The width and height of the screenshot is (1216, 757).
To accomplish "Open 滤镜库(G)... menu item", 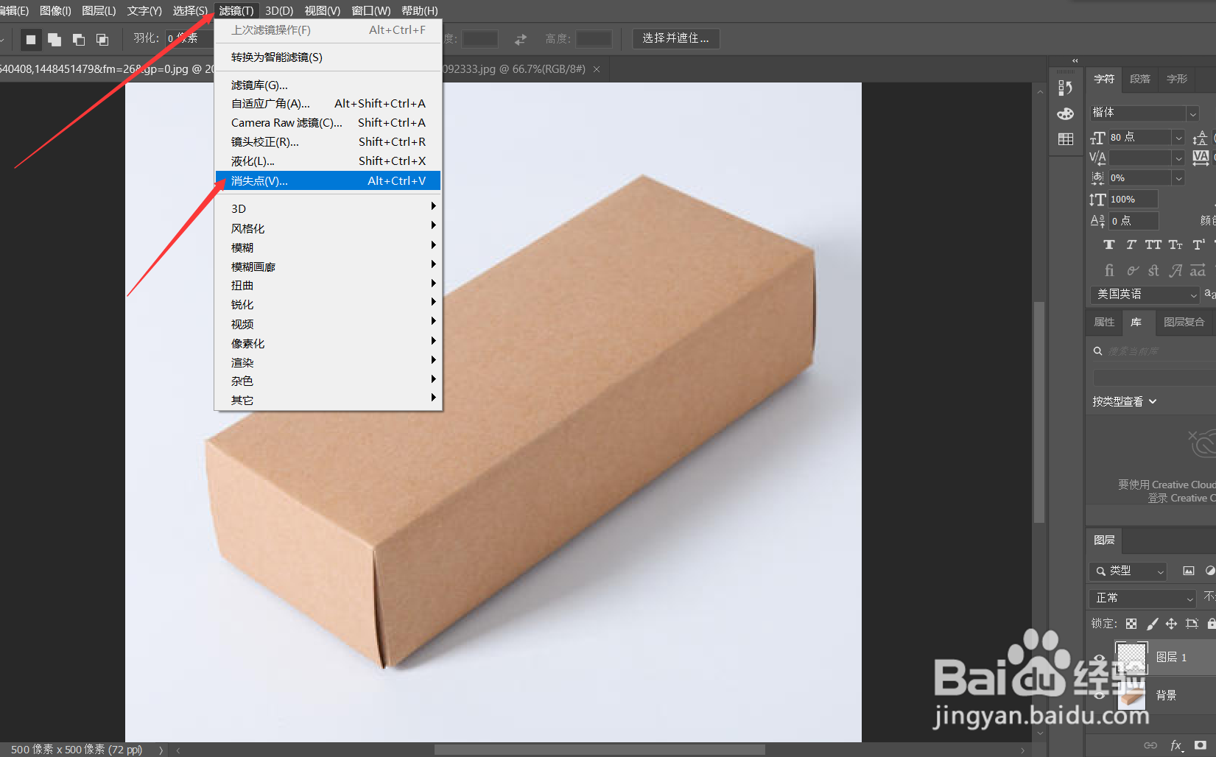I will click(328, 85).
